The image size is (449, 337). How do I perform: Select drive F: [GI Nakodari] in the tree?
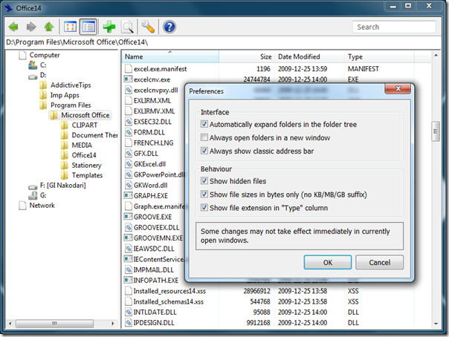[62, 186]
